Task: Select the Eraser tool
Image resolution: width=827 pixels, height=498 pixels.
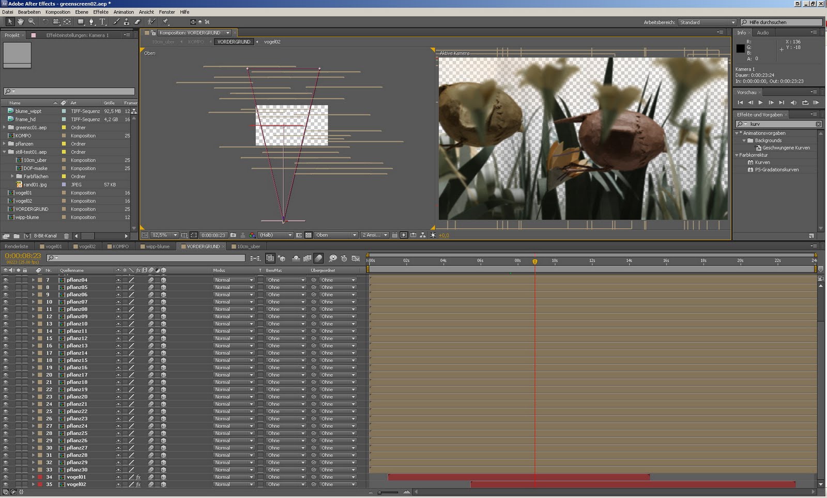Action: point(137,22)
